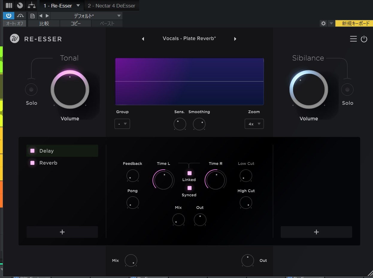The height and width of the screenshot is (278, 373).
Task: Expand the デフォルト preset dropdown
Action: (119, 16)
